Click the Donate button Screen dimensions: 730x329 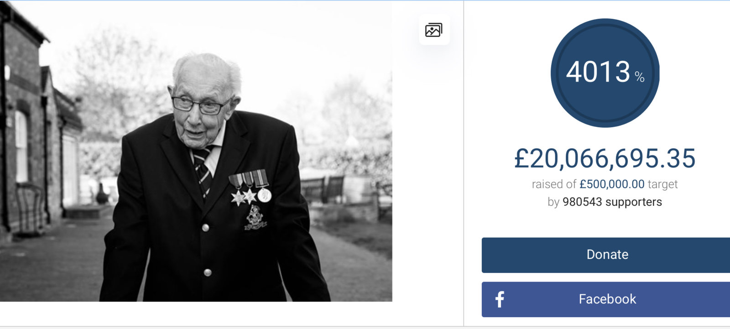point(606,255)
